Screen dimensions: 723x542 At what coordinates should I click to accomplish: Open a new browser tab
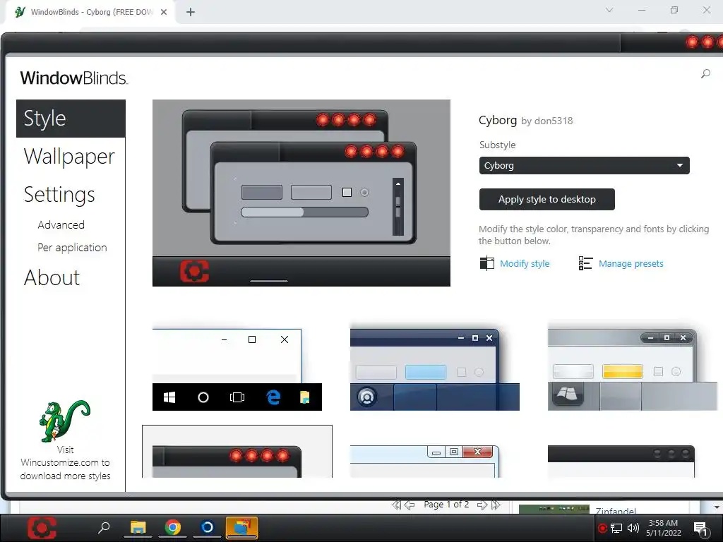click(191, 12)
